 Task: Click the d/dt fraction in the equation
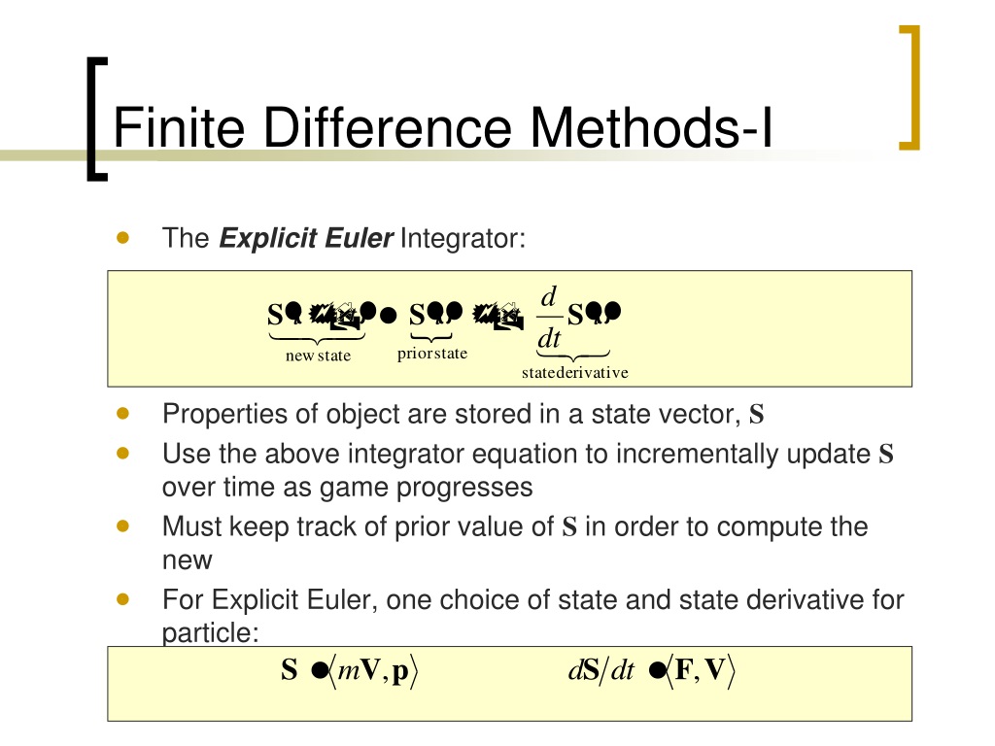coord(550,318)
